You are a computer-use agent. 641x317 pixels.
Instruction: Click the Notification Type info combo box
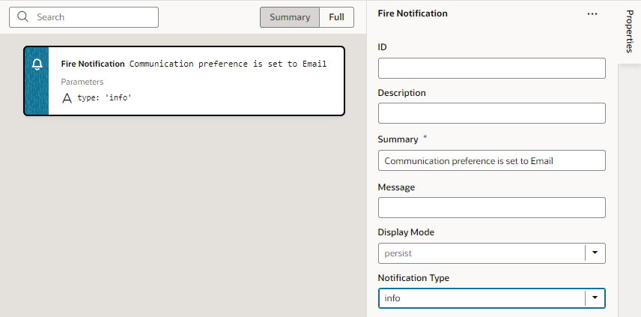coord(491,298)
